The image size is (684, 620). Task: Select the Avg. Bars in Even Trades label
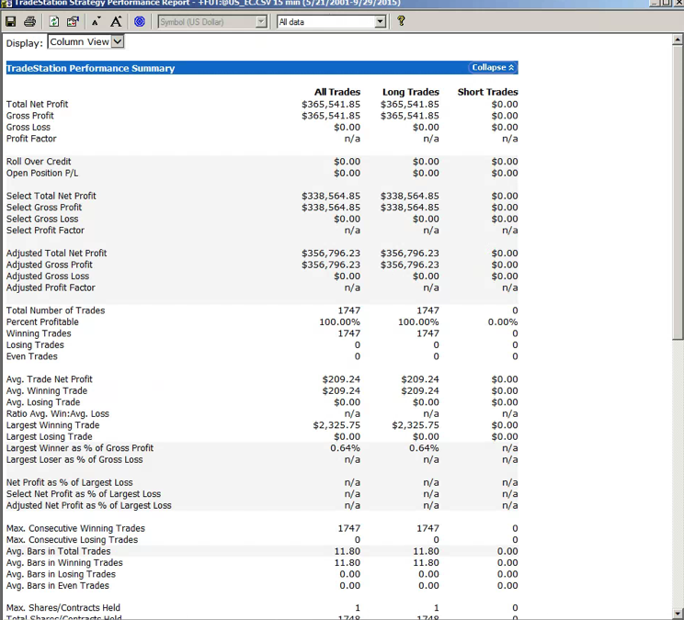(58, 586)
